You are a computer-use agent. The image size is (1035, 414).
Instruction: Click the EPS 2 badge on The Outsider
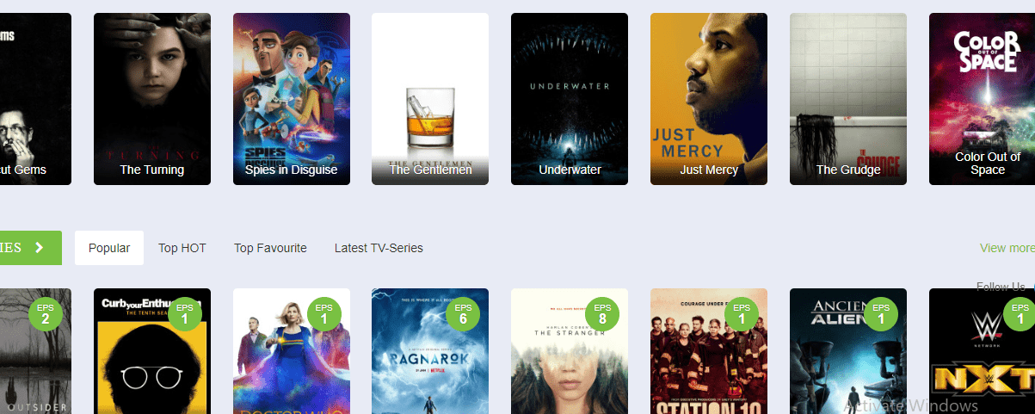pos(45,314)
